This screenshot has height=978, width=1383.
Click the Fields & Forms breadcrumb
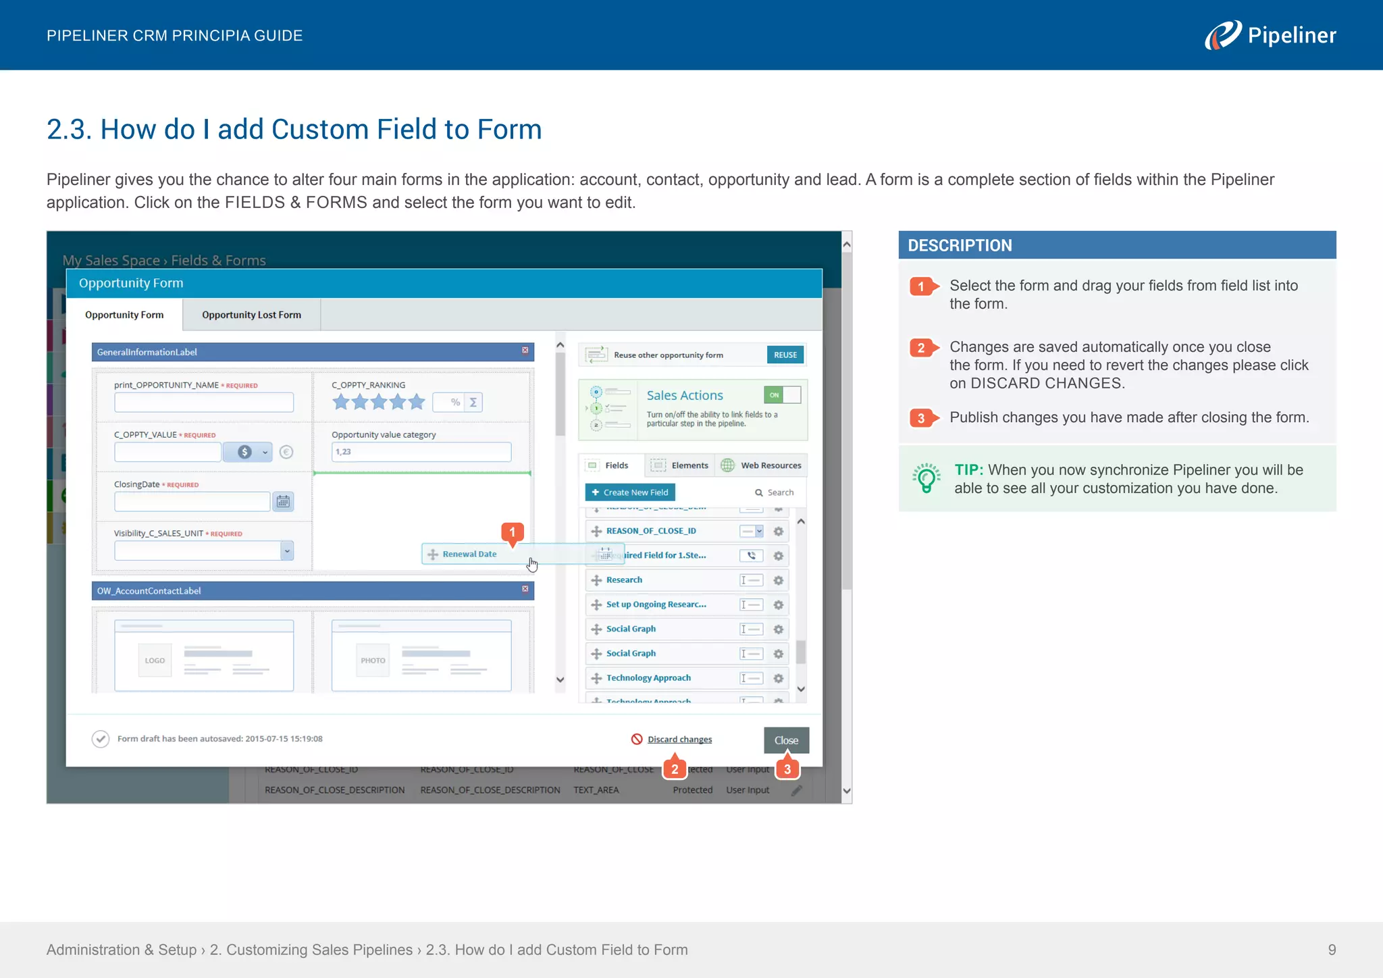218,260
